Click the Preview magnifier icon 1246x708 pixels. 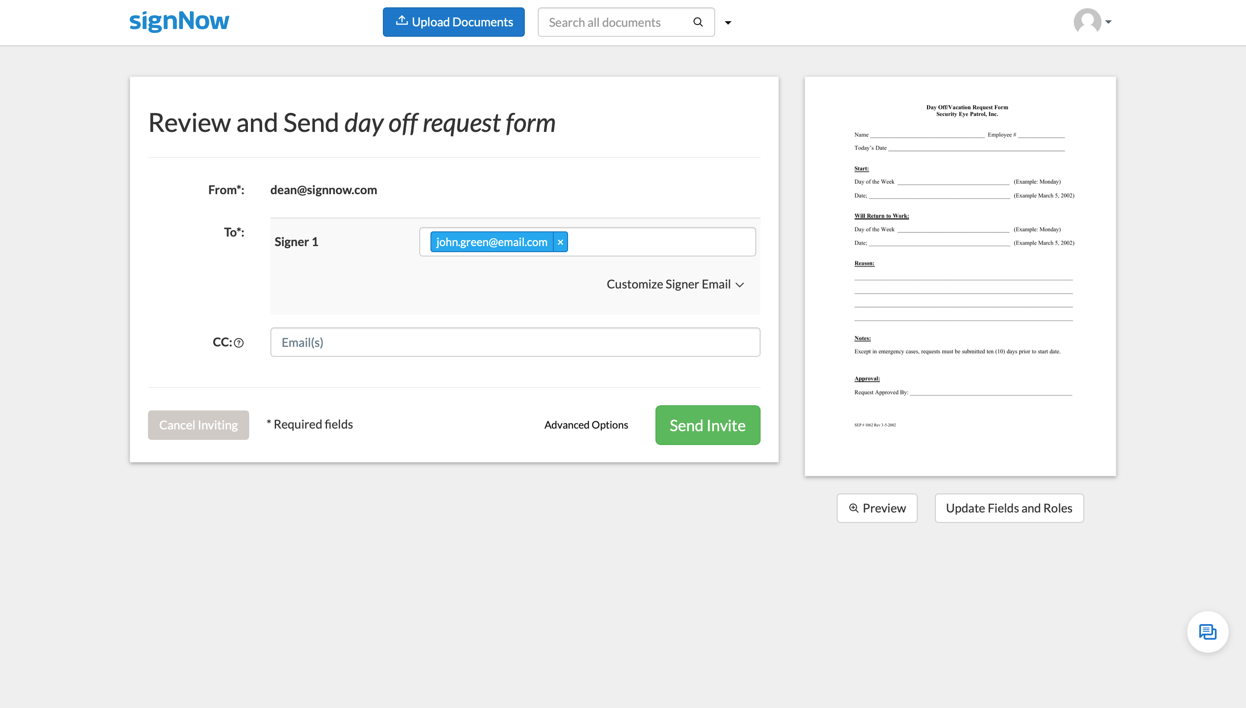point(853,508)
